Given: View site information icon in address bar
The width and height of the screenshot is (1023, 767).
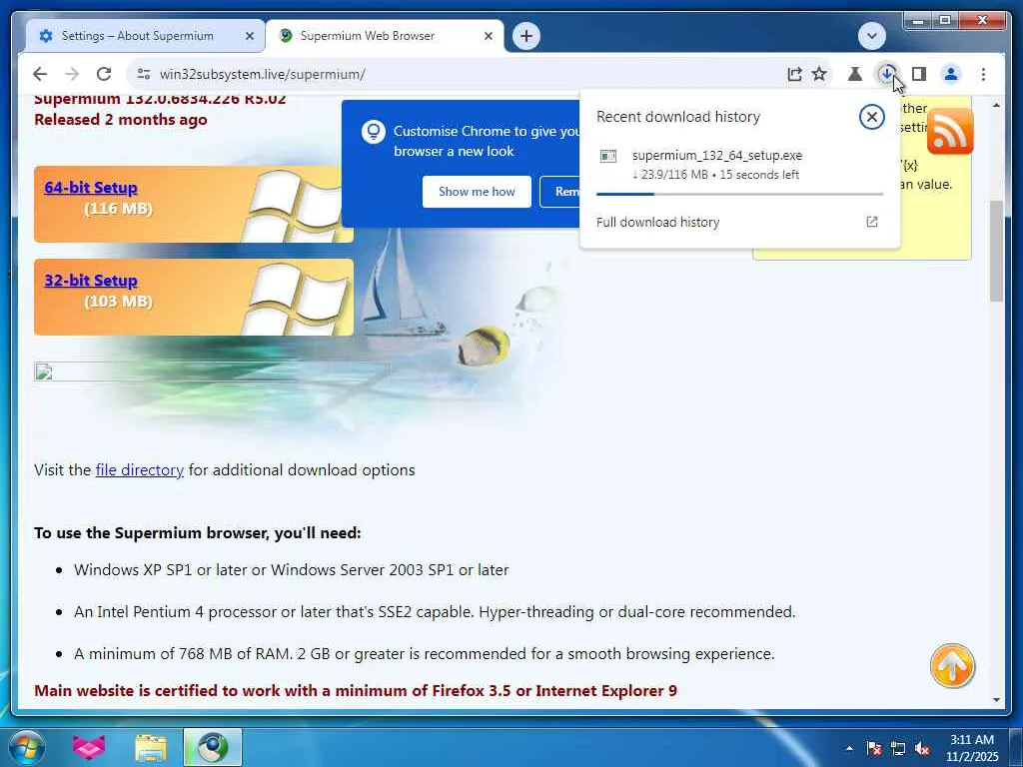Looking at the screenshot, I should point(144,74).
